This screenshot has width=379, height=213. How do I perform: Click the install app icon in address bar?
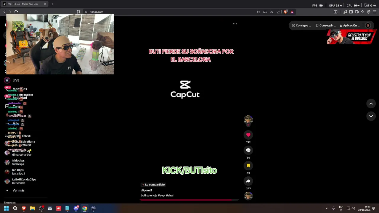265,12
